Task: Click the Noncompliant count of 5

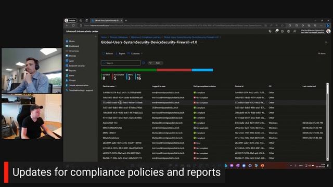Action: click(115, 78)
